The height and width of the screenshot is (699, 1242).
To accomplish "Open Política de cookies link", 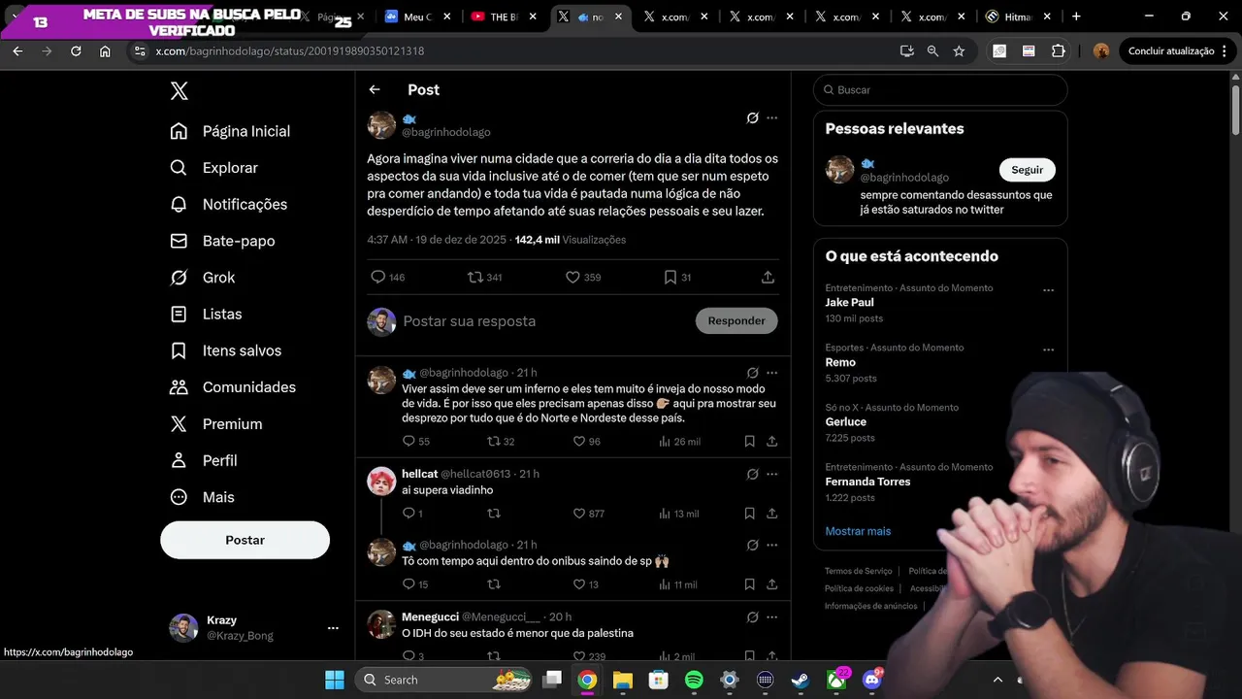I will click(859, 588).
